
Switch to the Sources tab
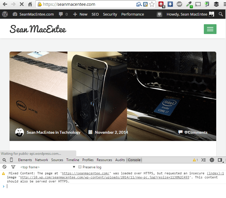pos(57,160)
